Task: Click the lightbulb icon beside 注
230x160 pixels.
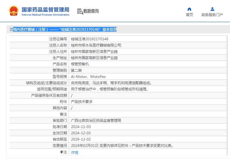Action: [62, 152]
